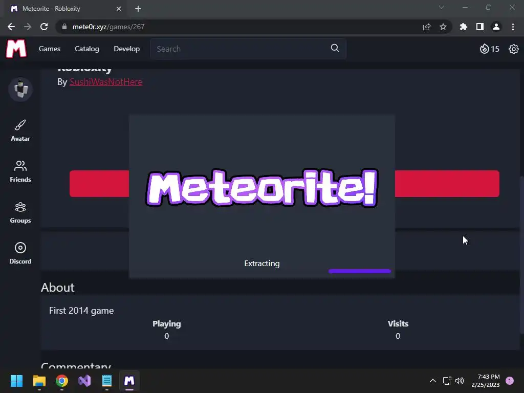Reload the current page
The width and height of the screenshot is (524, 393).
pos(44,27)
